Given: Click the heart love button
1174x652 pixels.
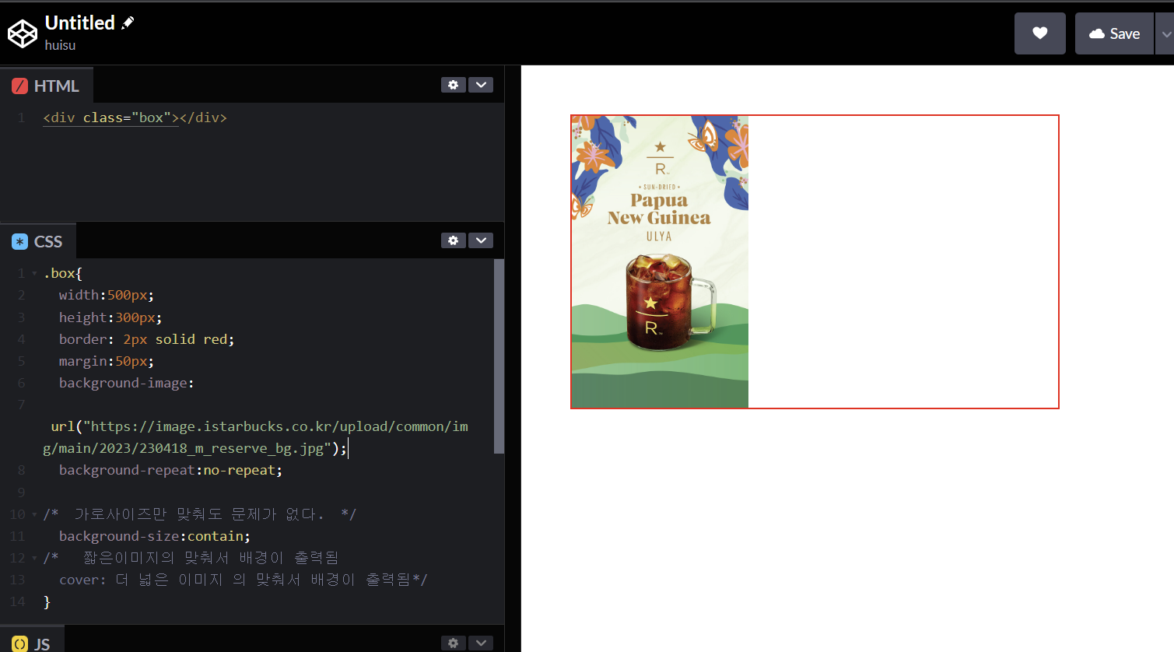Looking at the screenshot, I should coord(1039,33).
